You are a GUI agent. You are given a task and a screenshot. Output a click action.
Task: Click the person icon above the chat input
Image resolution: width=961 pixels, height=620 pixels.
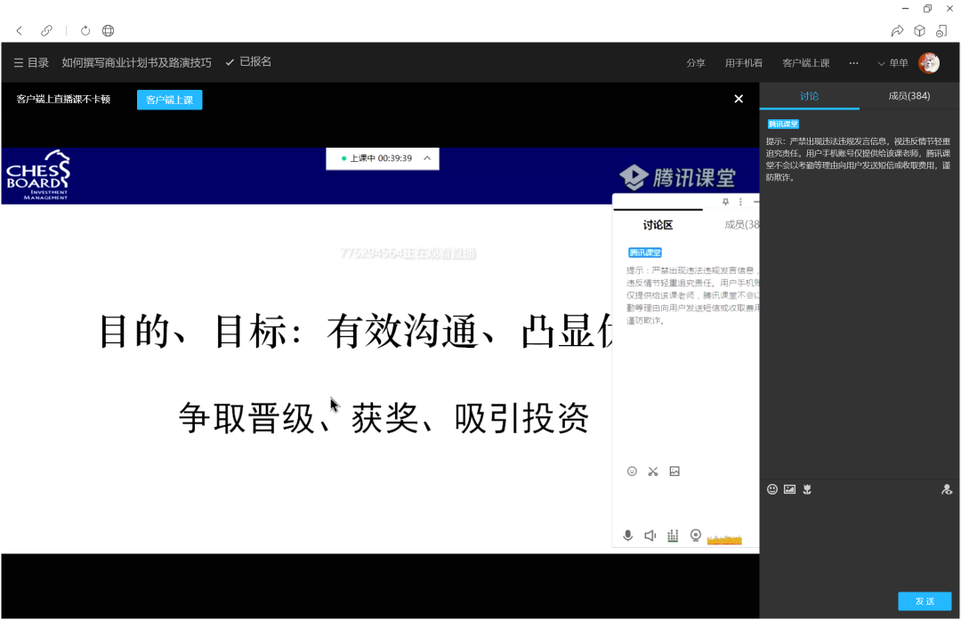tap(947, 489)
